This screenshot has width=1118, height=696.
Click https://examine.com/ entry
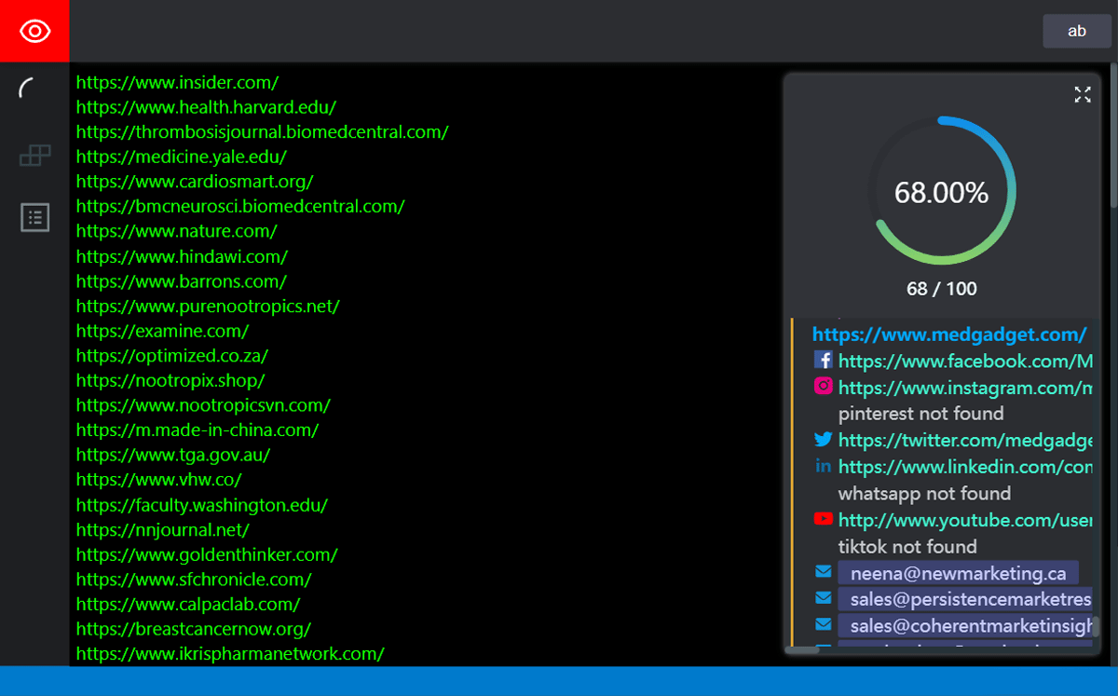tap(162, 331)
